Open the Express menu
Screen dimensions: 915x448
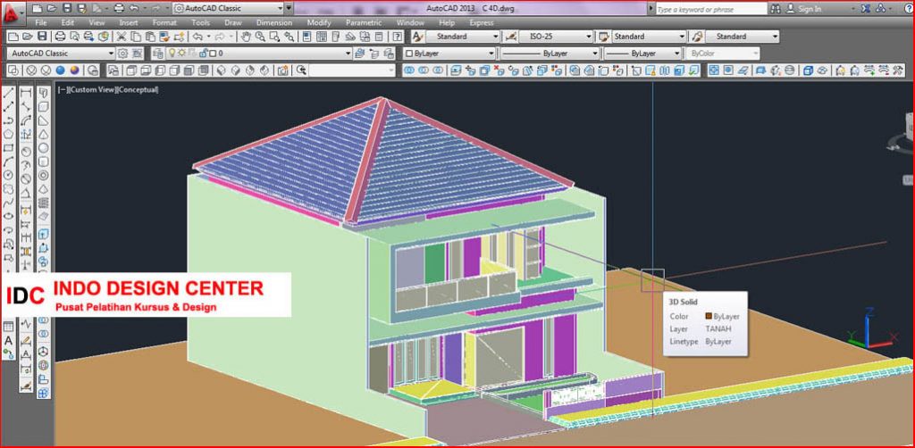point(482,22)
